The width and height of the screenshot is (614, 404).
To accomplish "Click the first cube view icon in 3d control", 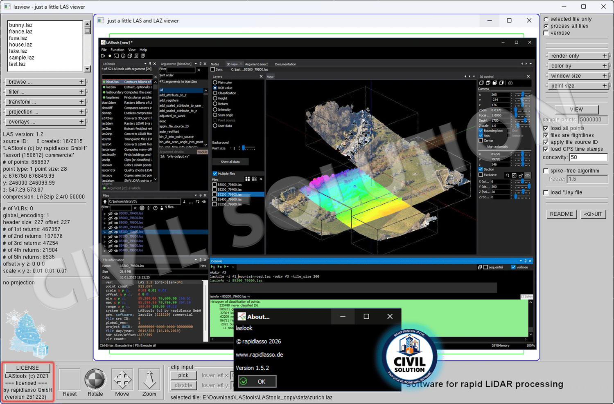I will pyautogui.click(x=482, y=83).
